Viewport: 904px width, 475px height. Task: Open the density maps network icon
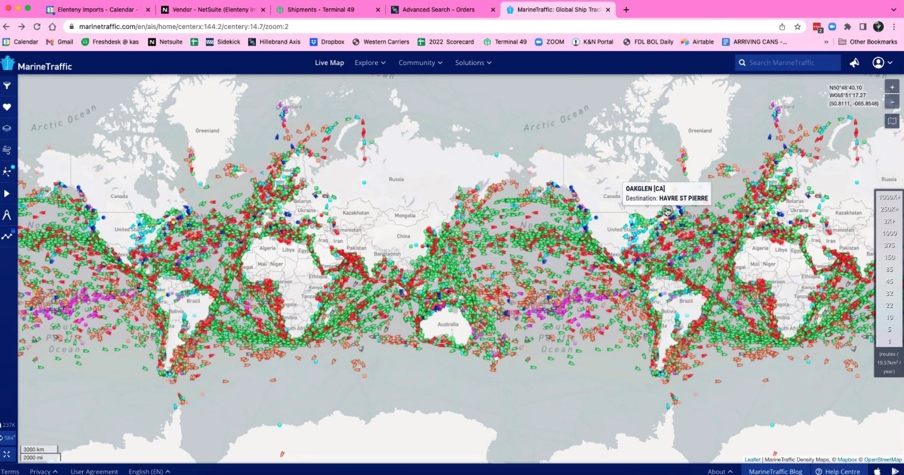click(7, 172)
